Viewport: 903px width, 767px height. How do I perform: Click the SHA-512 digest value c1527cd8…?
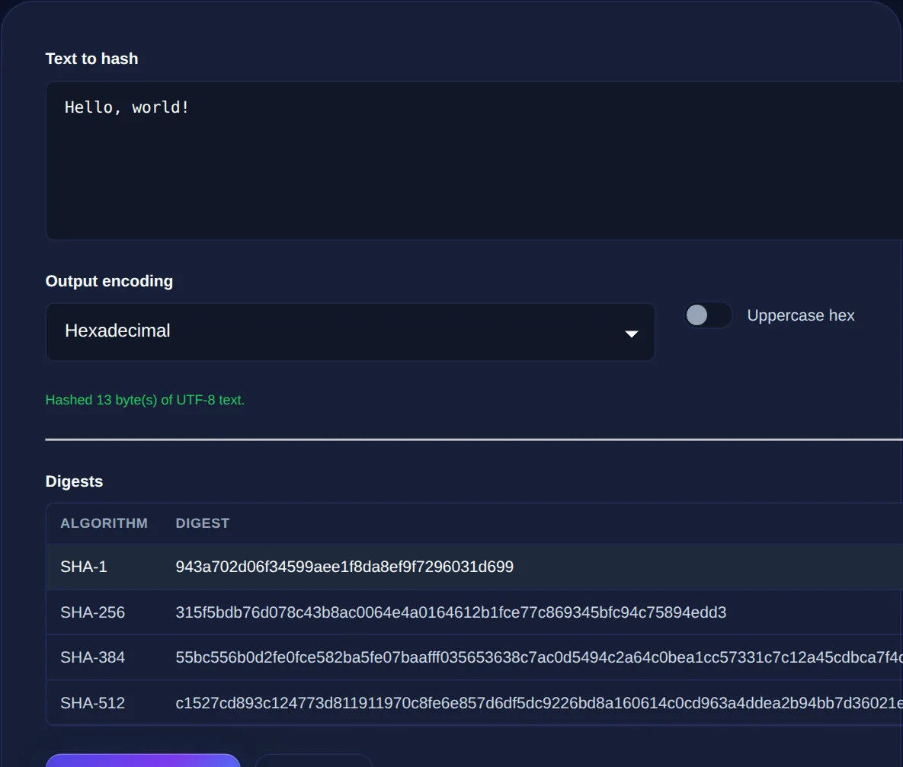pos(539,702)
